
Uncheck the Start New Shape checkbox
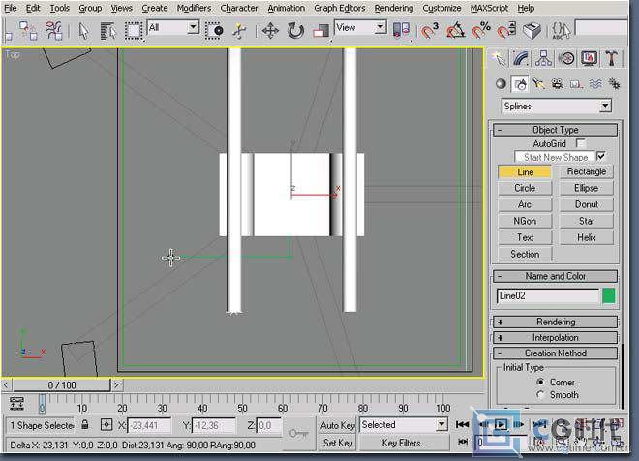tap(601, 156)
